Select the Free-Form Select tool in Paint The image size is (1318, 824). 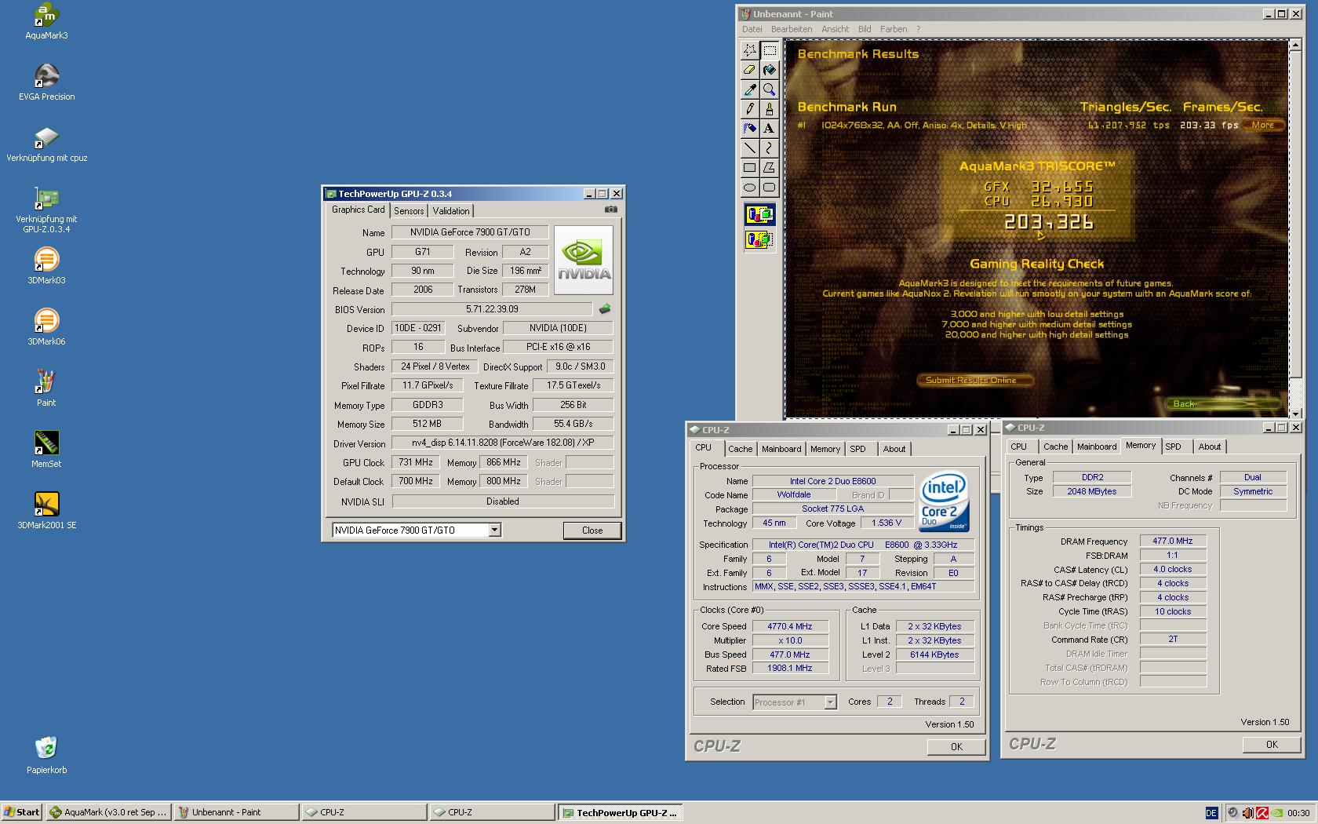[x=750, y=50]
